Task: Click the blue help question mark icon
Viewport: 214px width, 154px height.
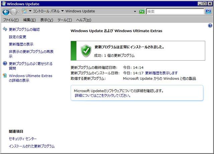Action: pos(210,25)
